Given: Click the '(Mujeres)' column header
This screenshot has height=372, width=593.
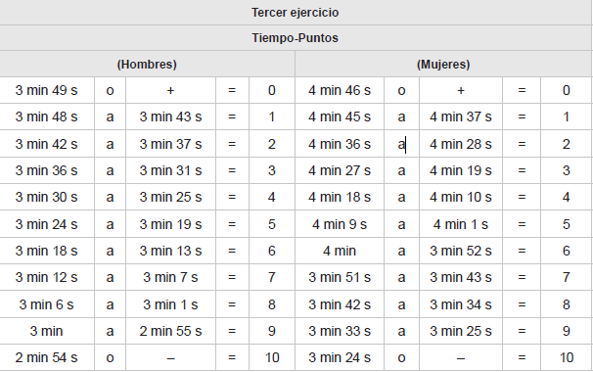Looking at the screenshot, I should point(443,64).
